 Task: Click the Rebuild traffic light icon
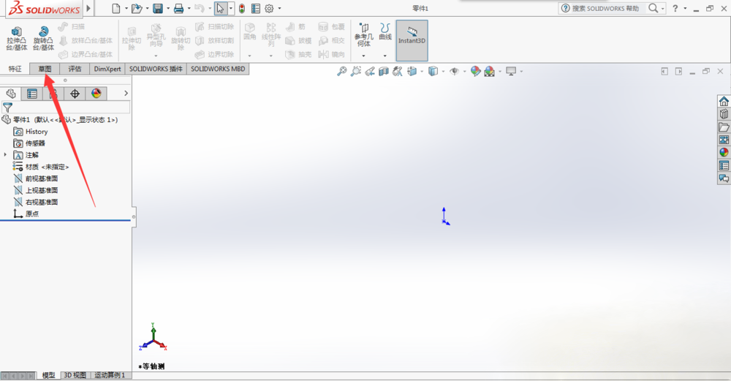[x=242, y=8]
